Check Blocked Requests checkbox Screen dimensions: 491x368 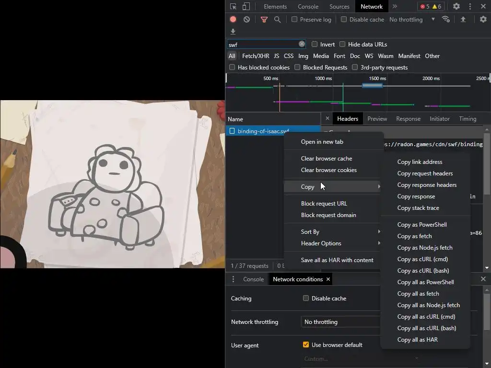click(297, 67)
